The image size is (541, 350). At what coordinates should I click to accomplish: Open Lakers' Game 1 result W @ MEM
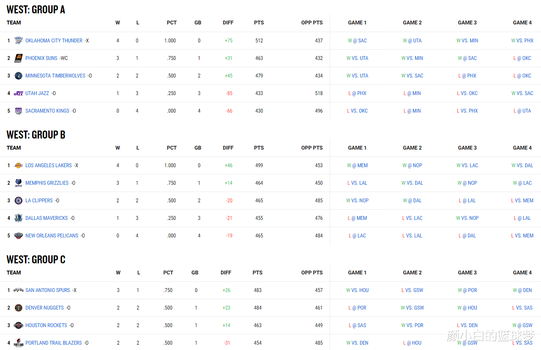[x=357, y=165]
